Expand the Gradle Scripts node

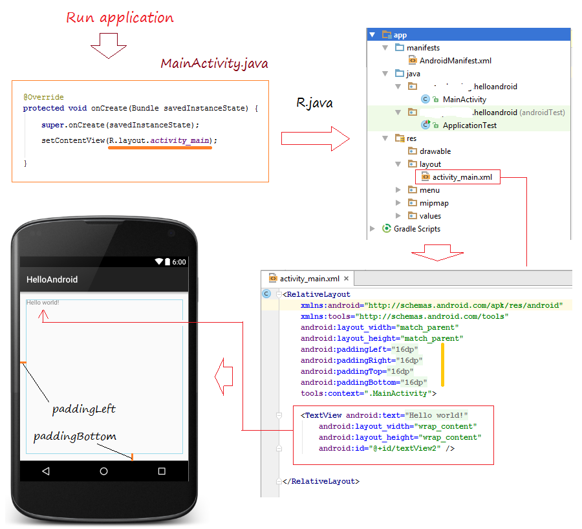(x=372, y=228)
